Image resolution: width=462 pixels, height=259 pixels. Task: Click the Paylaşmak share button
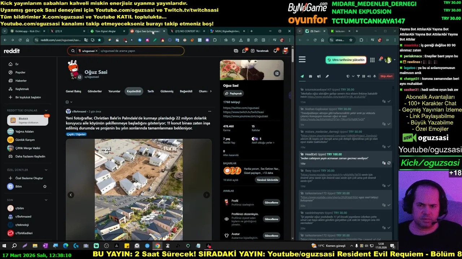[234, 94]
